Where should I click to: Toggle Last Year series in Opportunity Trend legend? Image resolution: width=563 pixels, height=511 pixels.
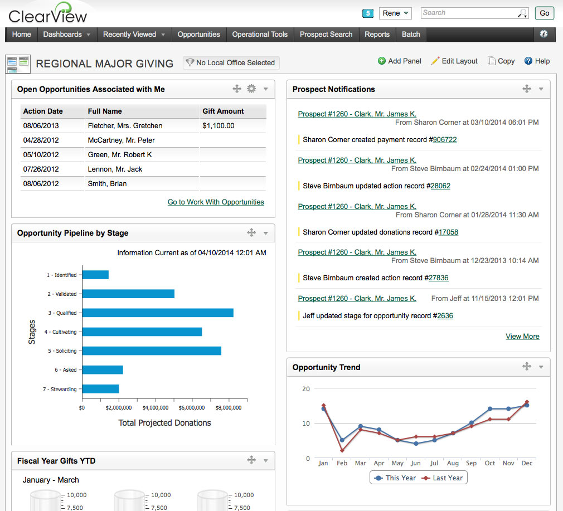[x=443, y=478]
